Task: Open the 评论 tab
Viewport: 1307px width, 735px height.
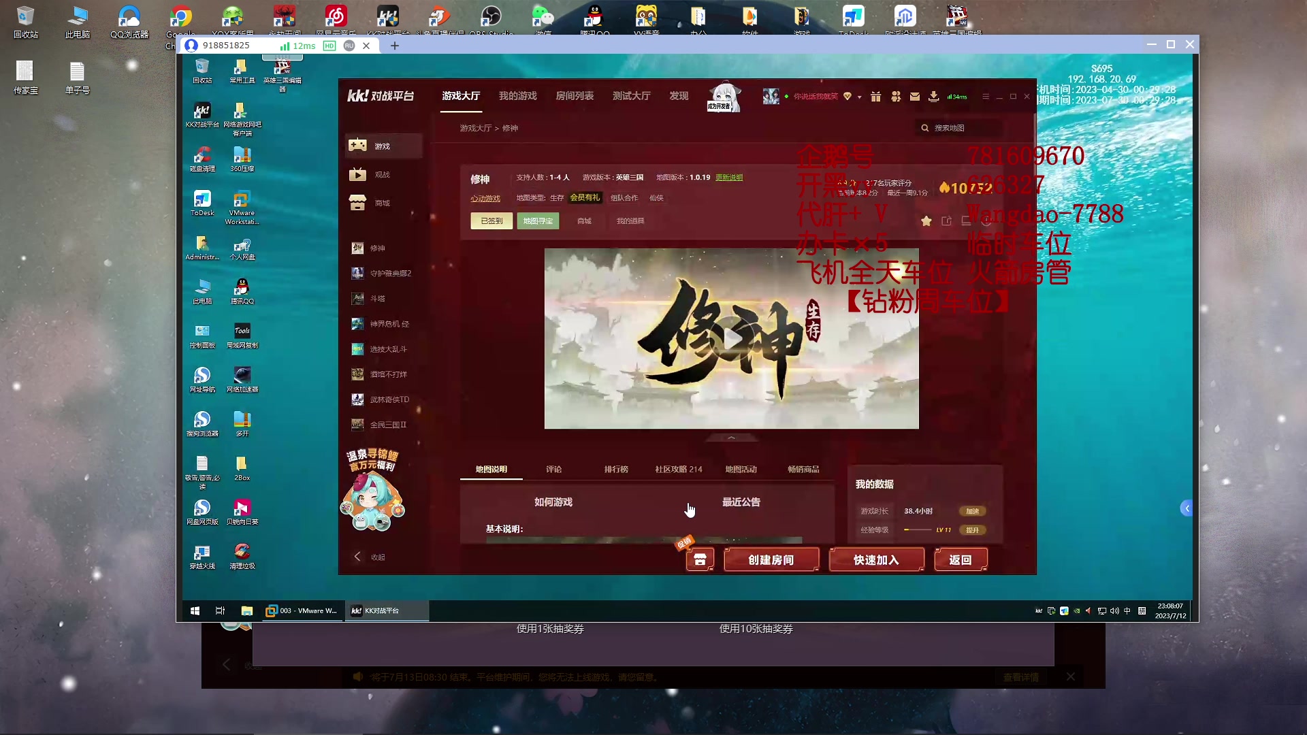Action: [x=553, y=469]
